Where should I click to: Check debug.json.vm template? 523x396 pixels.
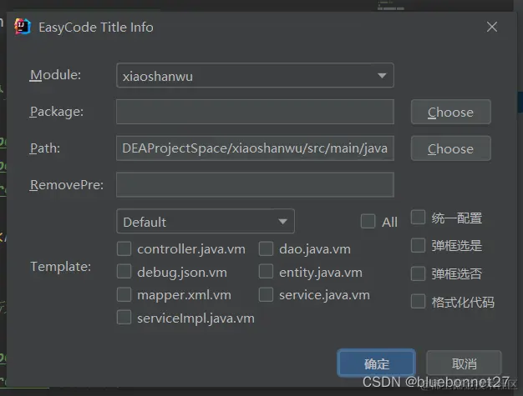(124, 272)
